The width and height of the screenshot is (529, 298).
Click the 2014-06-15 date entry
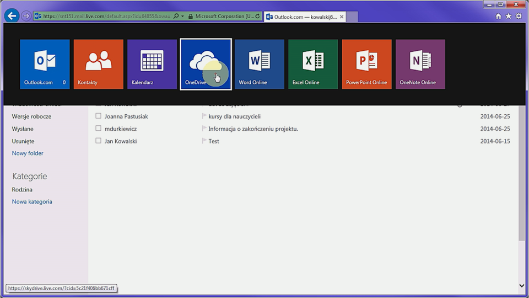click(x=495, y=141)
